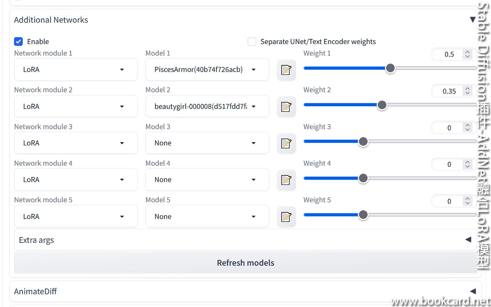Viewport: 491px width, 307px height.
Task: Collapse the Additional Networks panel
Action: tap(473, 20)
